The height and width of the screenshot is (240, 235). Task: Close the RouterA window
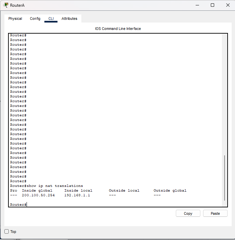pos(227,5)
